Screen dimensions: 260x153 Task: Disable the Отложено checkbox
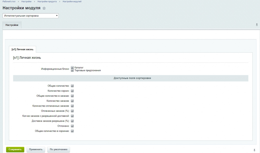coord(72,126)
